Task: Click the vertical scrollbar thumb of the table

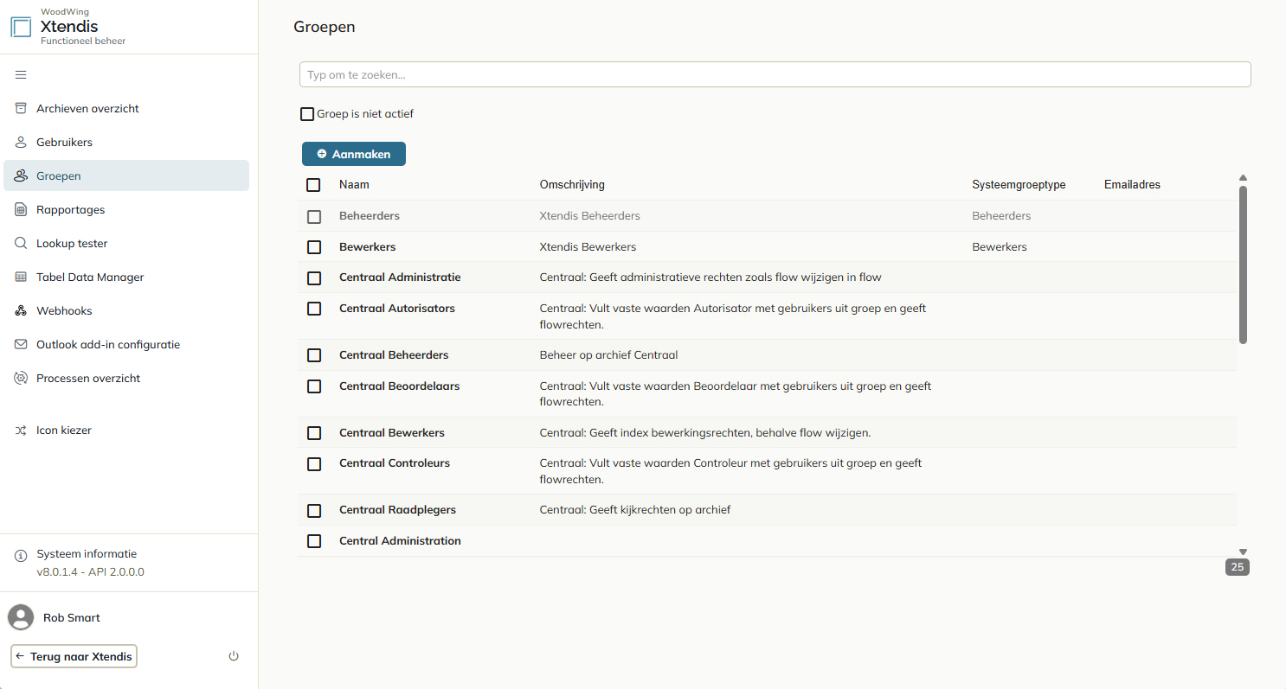Action: tap(1243, 265)
